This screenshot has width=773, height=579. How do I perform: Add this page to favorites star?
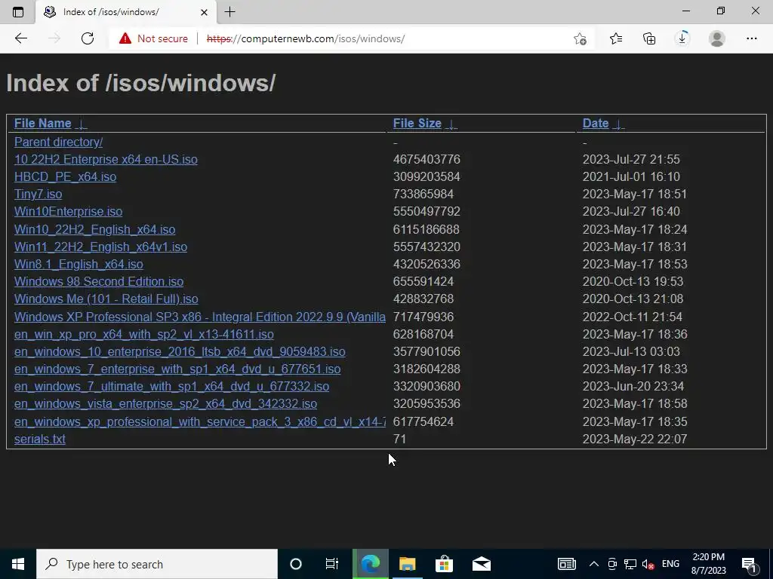pyautogui.click(x=580, y=38)
